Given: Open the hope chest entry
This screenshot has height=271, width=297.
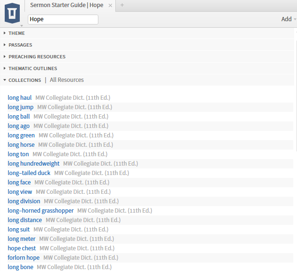Looking at the screenshot, I should (x=22, y=248).
